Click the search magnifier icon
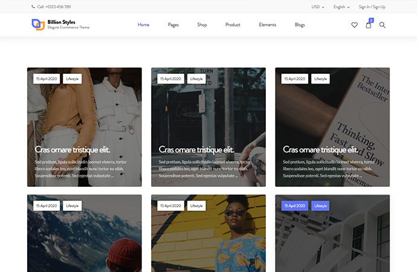 pos(382,25)
